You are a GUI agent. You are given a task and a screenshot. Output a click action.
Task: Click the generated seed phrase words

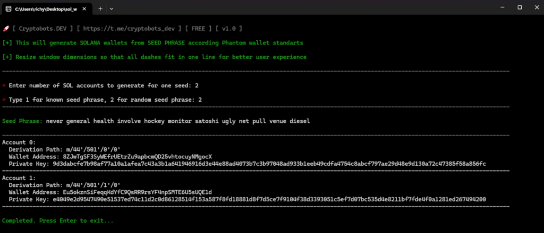click(x=178, y=121)
